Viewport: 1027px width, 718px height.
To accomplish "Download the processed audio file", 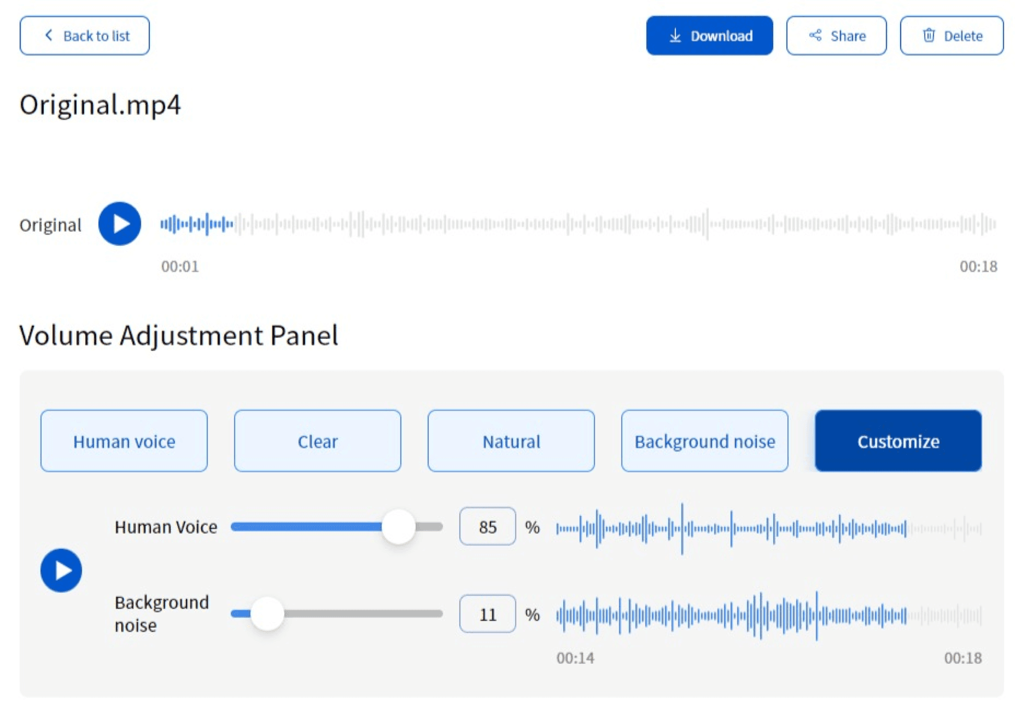I will (709, 36).
